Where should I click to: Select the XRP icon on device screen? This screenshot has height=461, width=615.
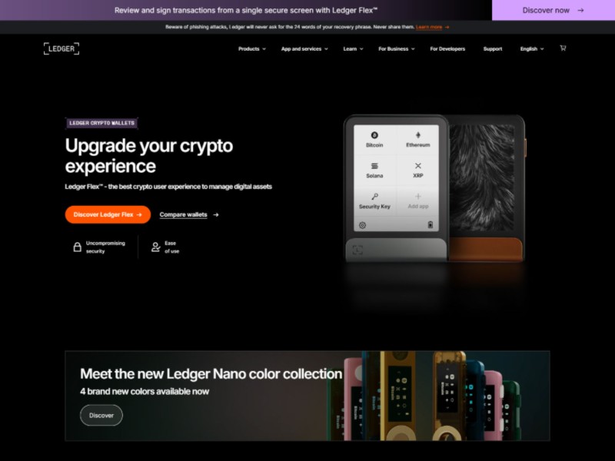pyautogui.click(x=418, y=166)
